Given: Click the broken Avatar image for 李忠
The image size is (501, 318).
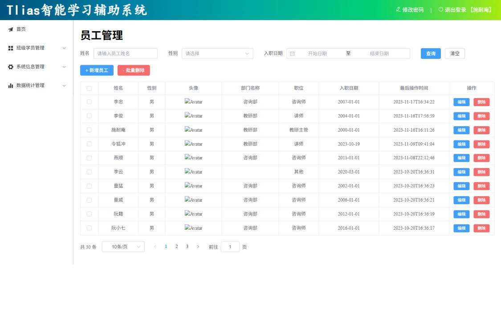Looking at the screenshot, I should (193, 102).
